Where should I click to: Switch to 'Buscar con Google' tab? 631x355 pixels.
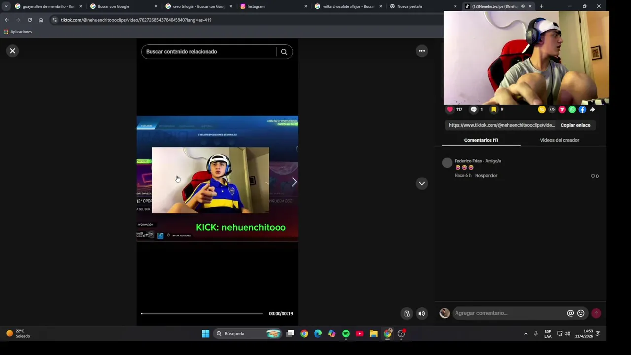point(123,6)
